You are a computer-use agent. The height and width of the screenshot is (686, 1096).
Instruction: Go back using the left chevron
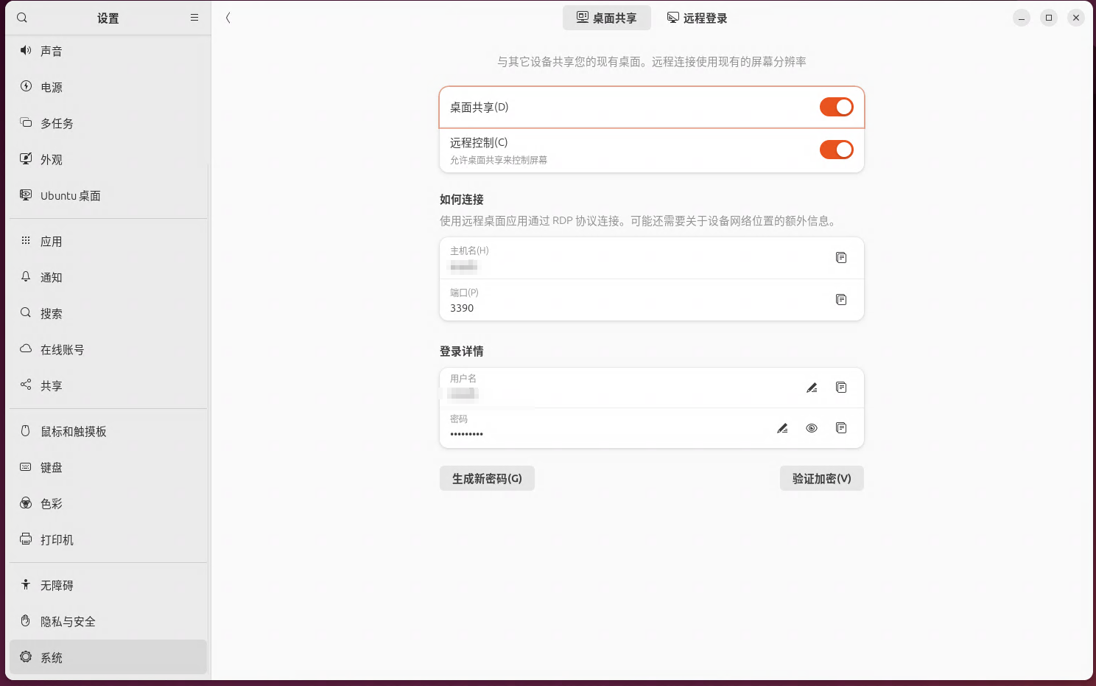coord(228,18)
